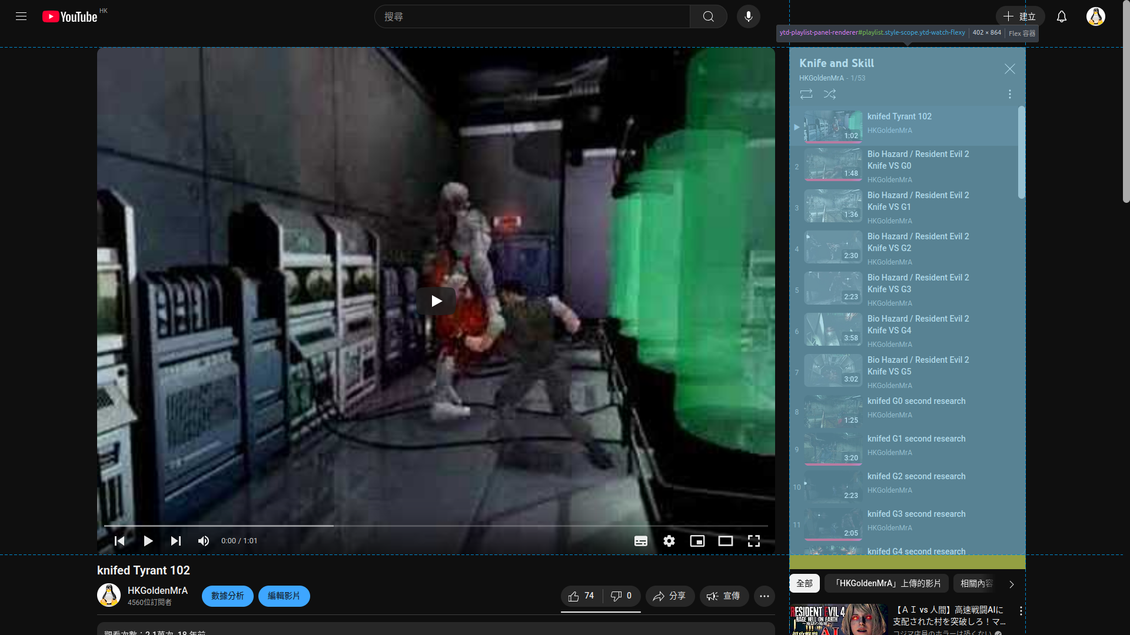Enter fullscreen mode

pyautogui.click(x=754, y=541)
